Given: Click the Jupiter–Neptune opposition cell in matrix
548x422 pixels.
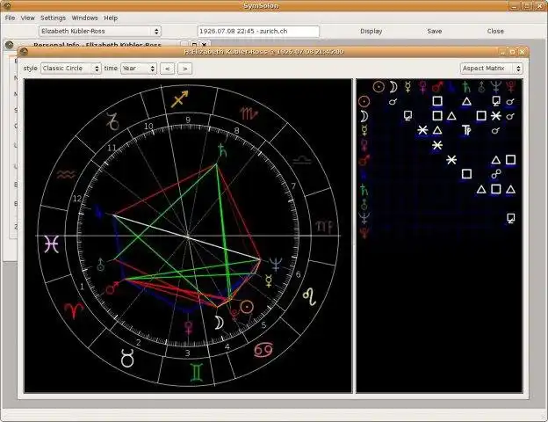Looking at the screenshot, I should [496, 174].
